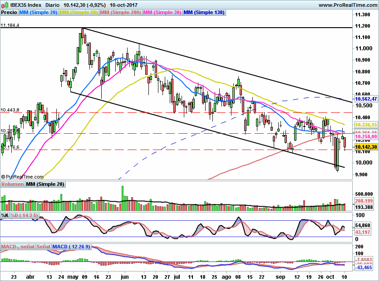Click the may month on time axis

coord(73,277)
